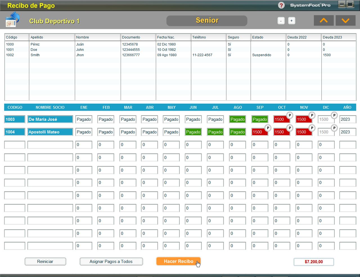
Task: Sort by Fecha Nac. column header
Action: tap(173, 37)
